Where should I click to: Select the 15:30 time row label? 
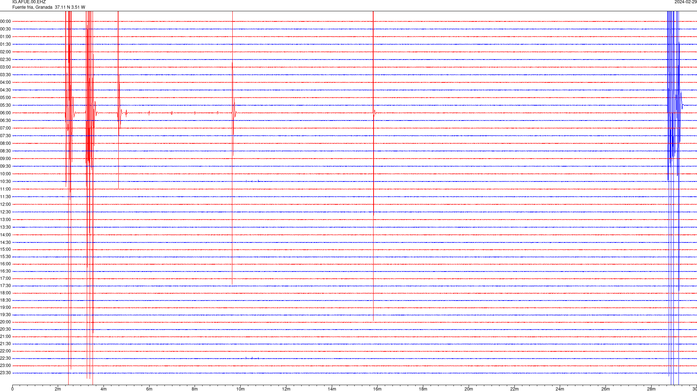(x=5, y=257)
